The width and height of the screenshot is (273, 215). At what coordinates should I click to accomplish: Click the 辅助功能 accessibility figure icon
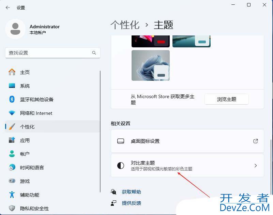(x=12, y=195)
